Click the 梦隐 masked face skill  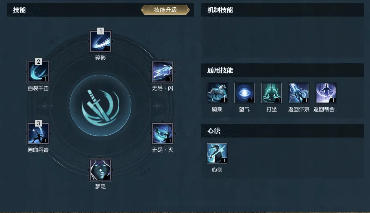(x=100, y=170)
